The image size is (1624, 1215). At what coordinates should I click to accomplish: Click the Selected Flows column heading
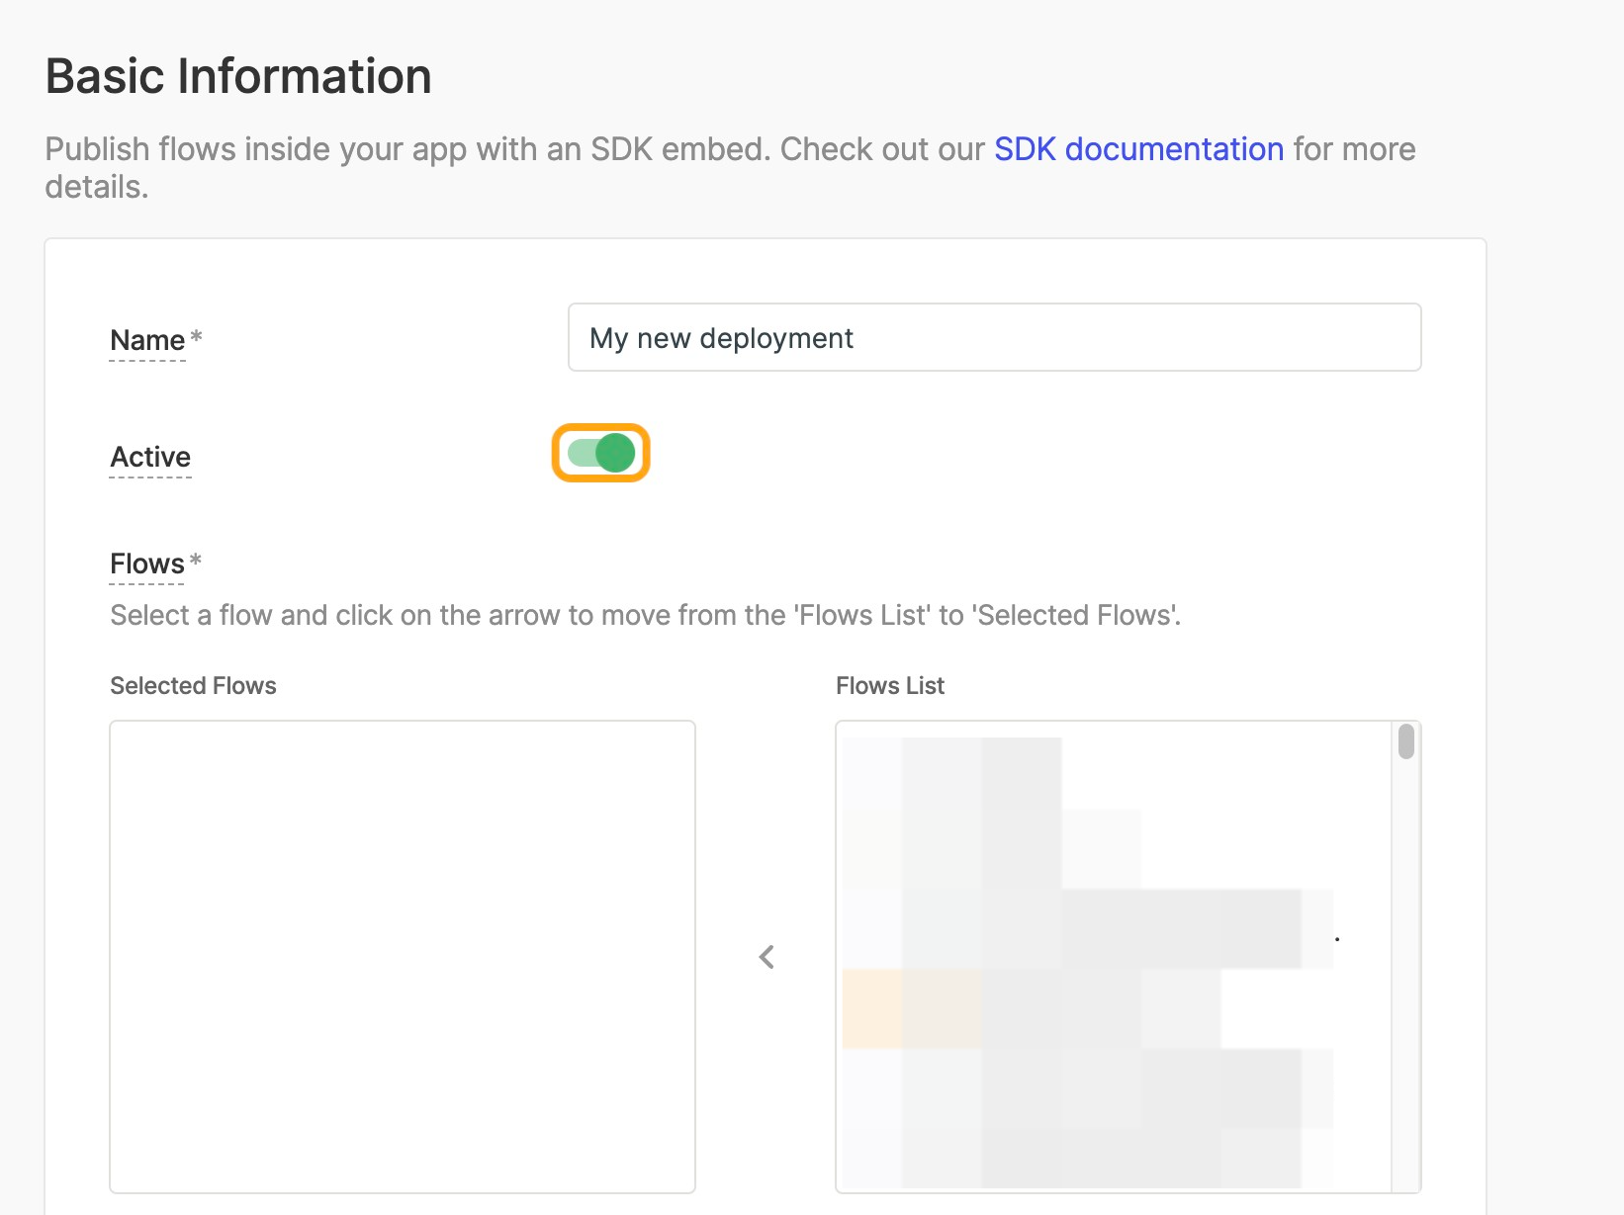tap(193, 686)
